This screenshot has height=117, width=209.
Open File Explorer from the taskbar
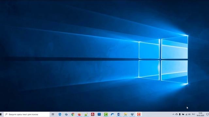tap(125, 114)
